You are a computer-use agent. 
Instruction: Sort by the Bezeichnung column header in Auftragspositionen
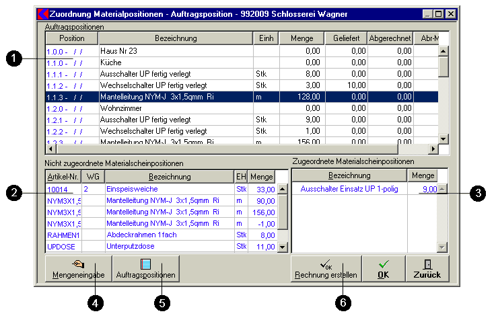pos(174,39)
